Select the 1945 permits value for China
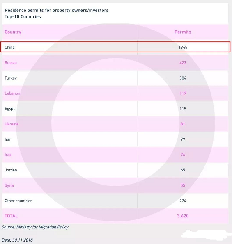The width and height of the screenshot is (232, 244). click(x=183, y=47)
